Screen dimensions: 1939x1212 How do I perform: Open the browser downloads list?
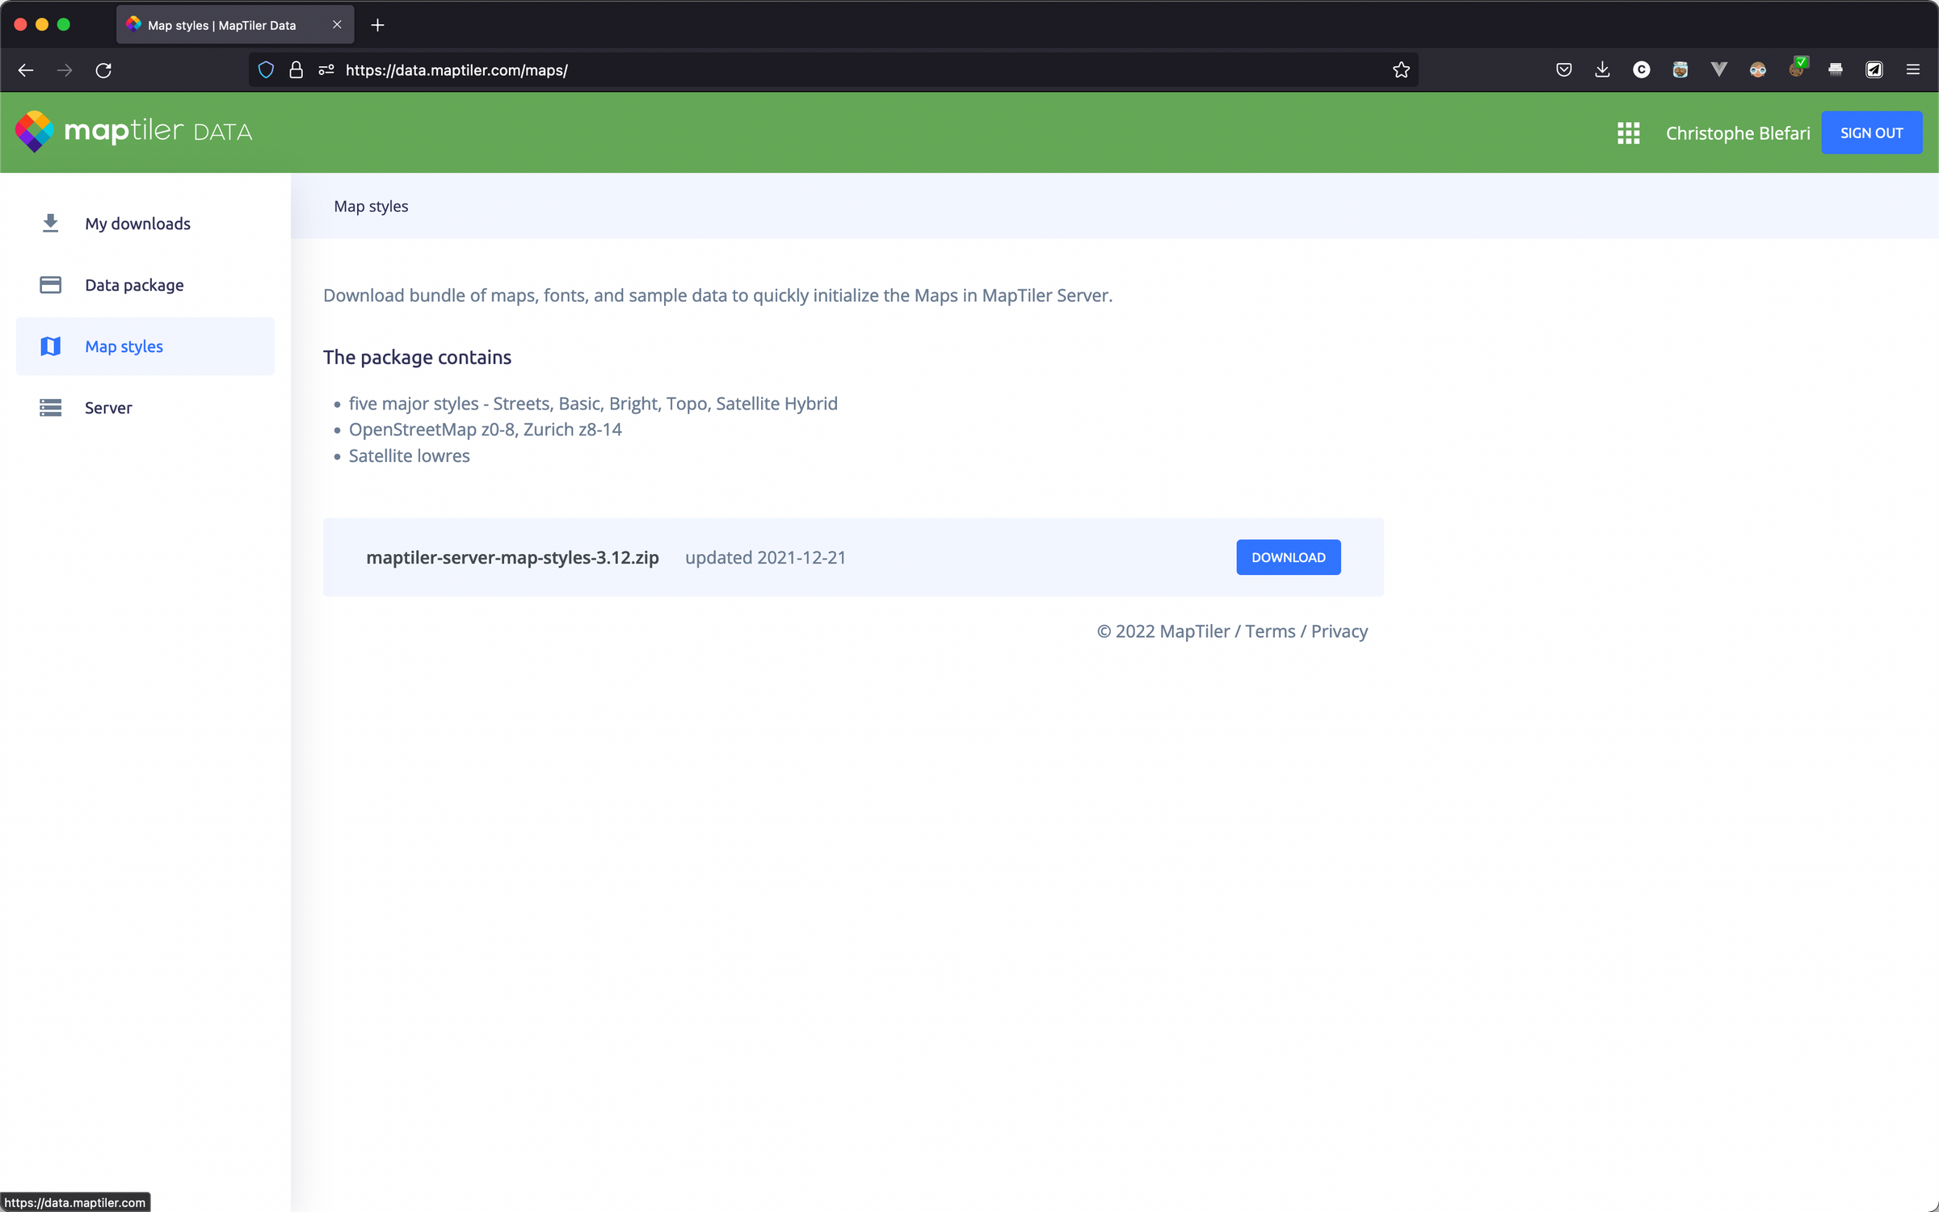pos(1601,70)
